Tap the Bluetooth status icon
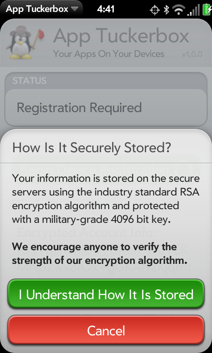The image size is (212, 353). [x=166, y=10]
